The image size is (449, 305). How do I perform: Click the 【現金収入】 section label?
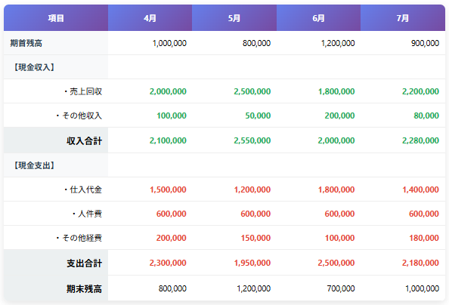[34, 67]
